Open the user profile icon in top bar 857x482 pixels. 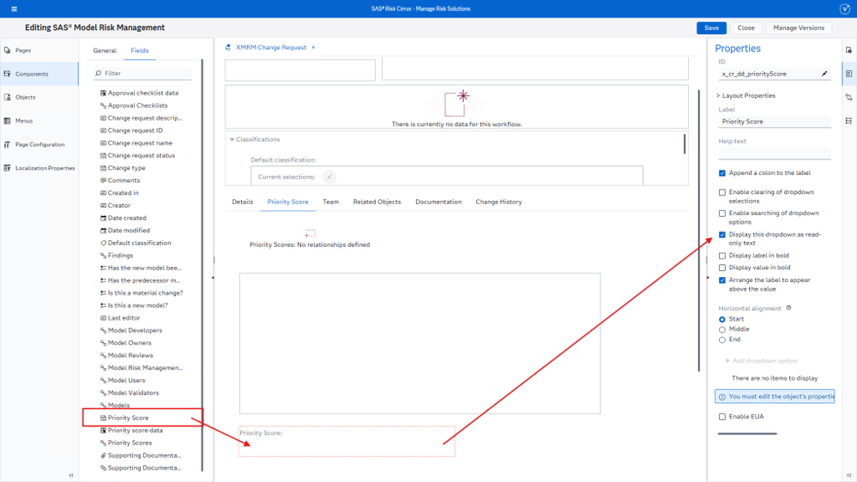[844, 9]
